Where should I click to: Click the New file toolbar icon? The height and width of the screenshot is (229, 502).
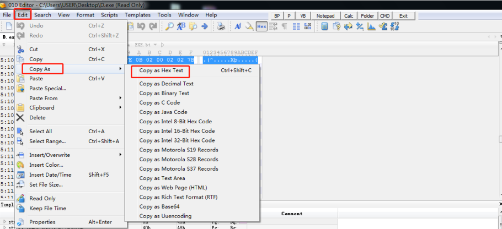click(8, 26)
